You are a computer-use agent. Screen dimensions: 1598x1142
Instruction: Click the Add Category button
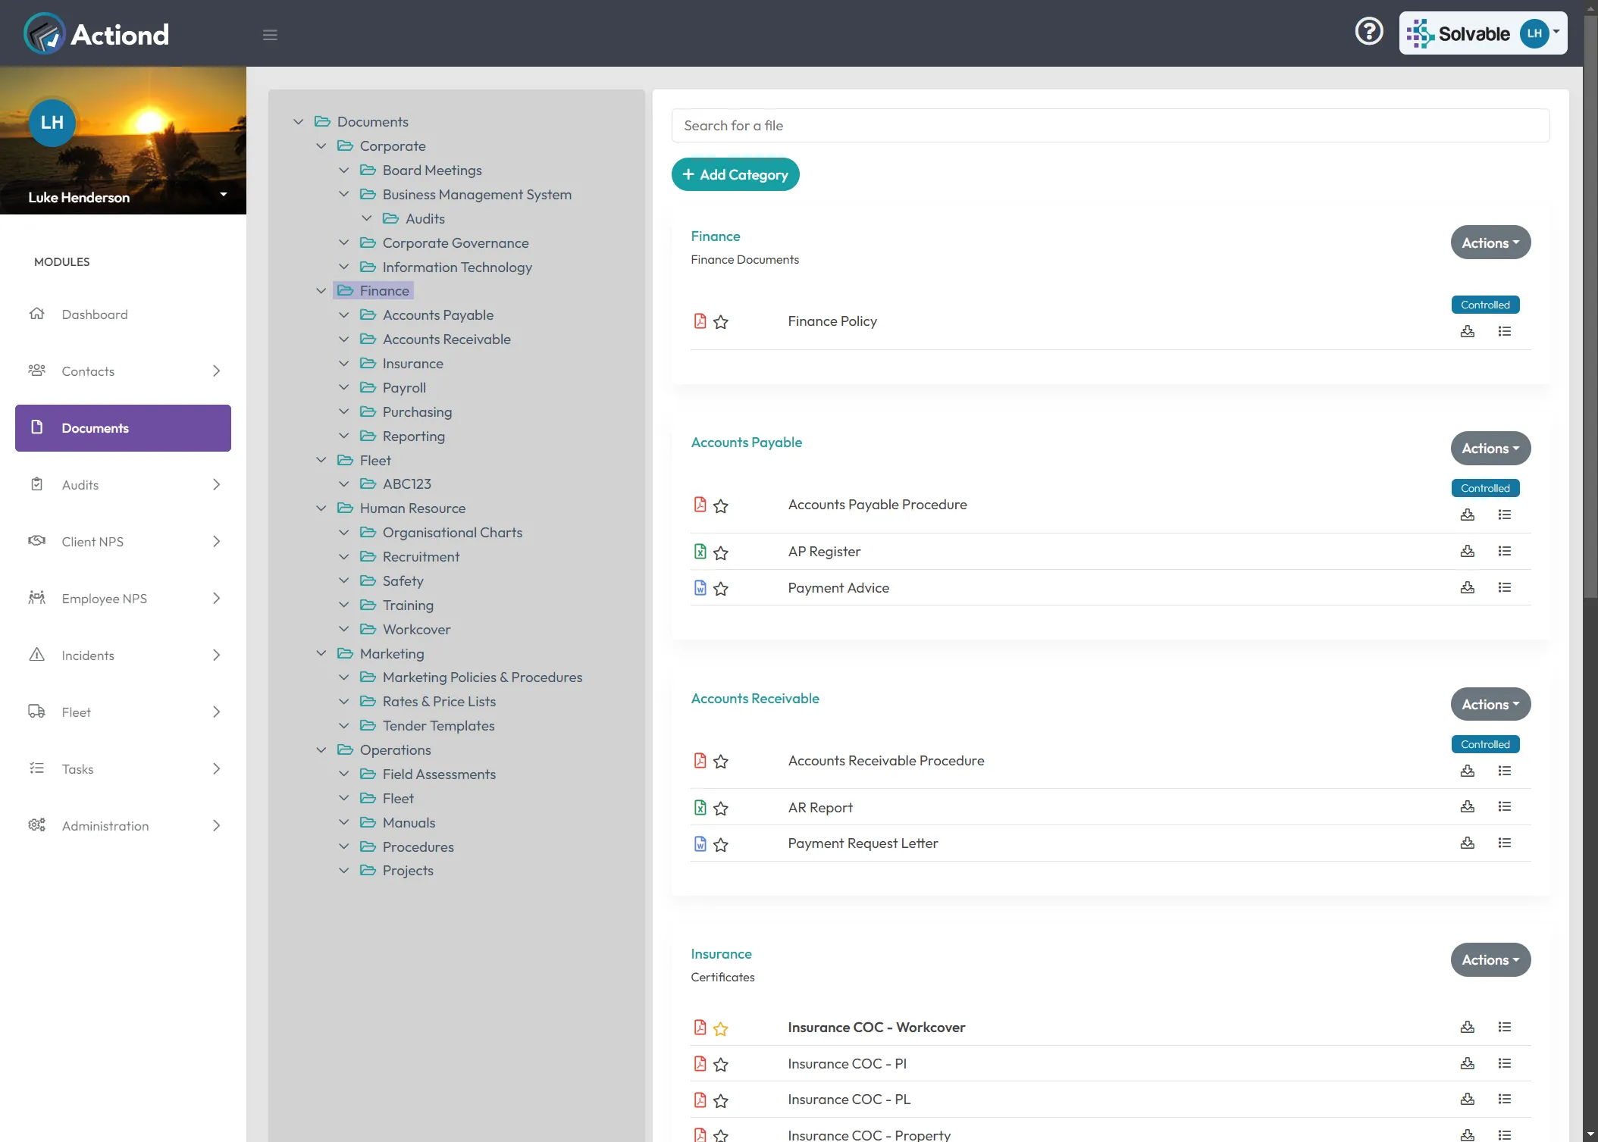(x=735, y=174)
